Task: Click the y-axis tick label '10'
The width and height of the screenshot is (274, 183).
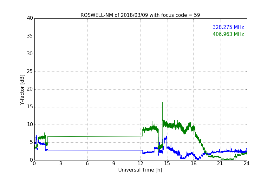Action: [30, 125]
